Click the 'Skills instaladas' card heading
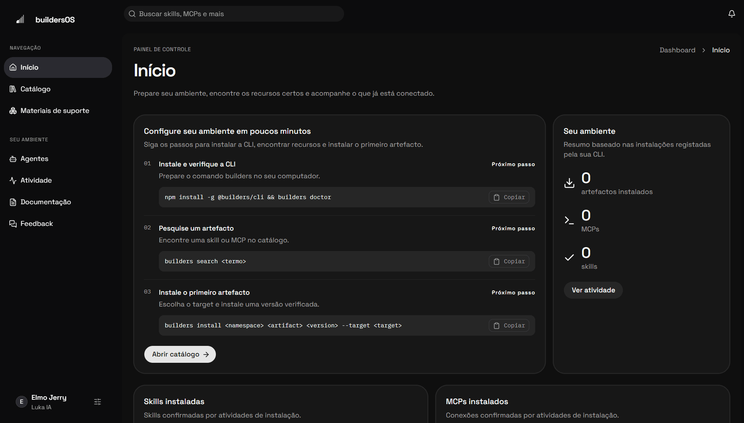 174,401
